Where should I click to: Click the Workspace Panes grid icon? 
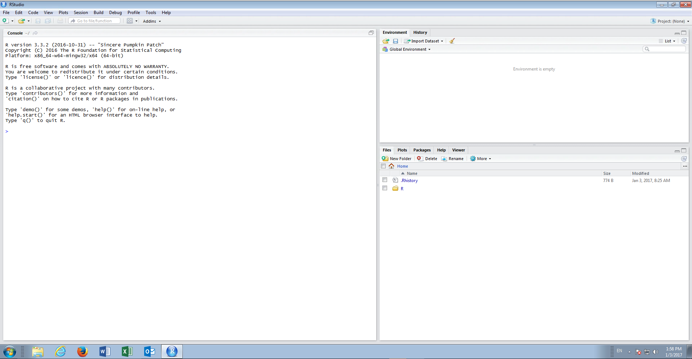click(130, 21)
